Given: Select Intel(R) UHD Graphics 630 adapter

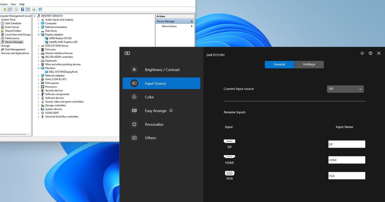Looking at the screenshot, I should [63, 42].
